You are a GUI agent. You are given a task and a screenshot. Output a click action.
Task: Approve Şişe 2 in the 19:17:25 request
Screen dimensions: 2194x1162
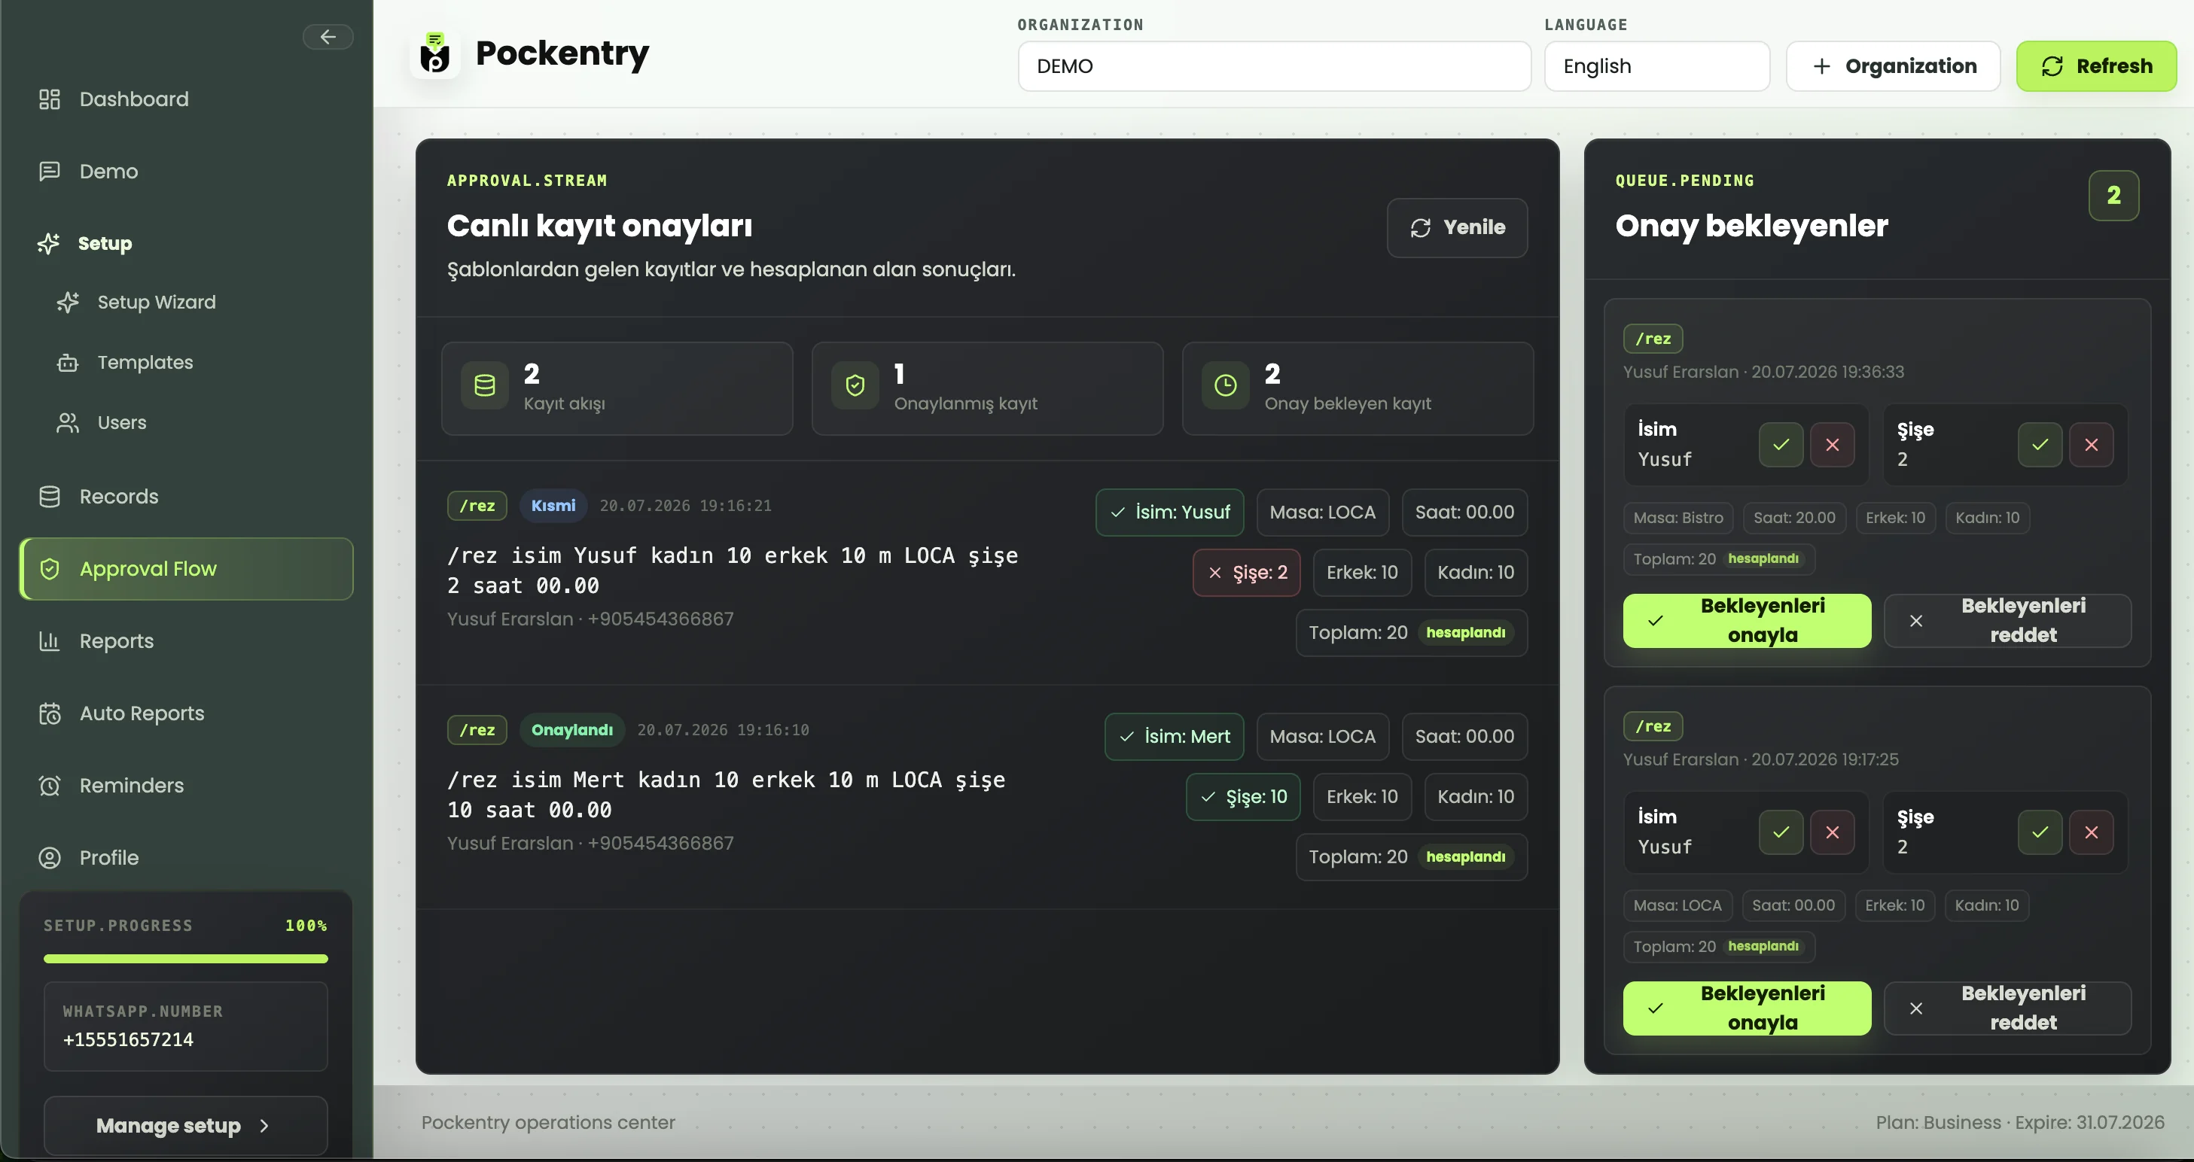tap(2040, 832)
